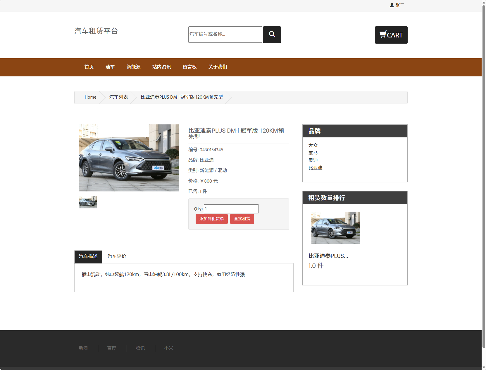486x370 pixels.
Task: Click the small car thumbnail under main image
Action: click(87, 202)
